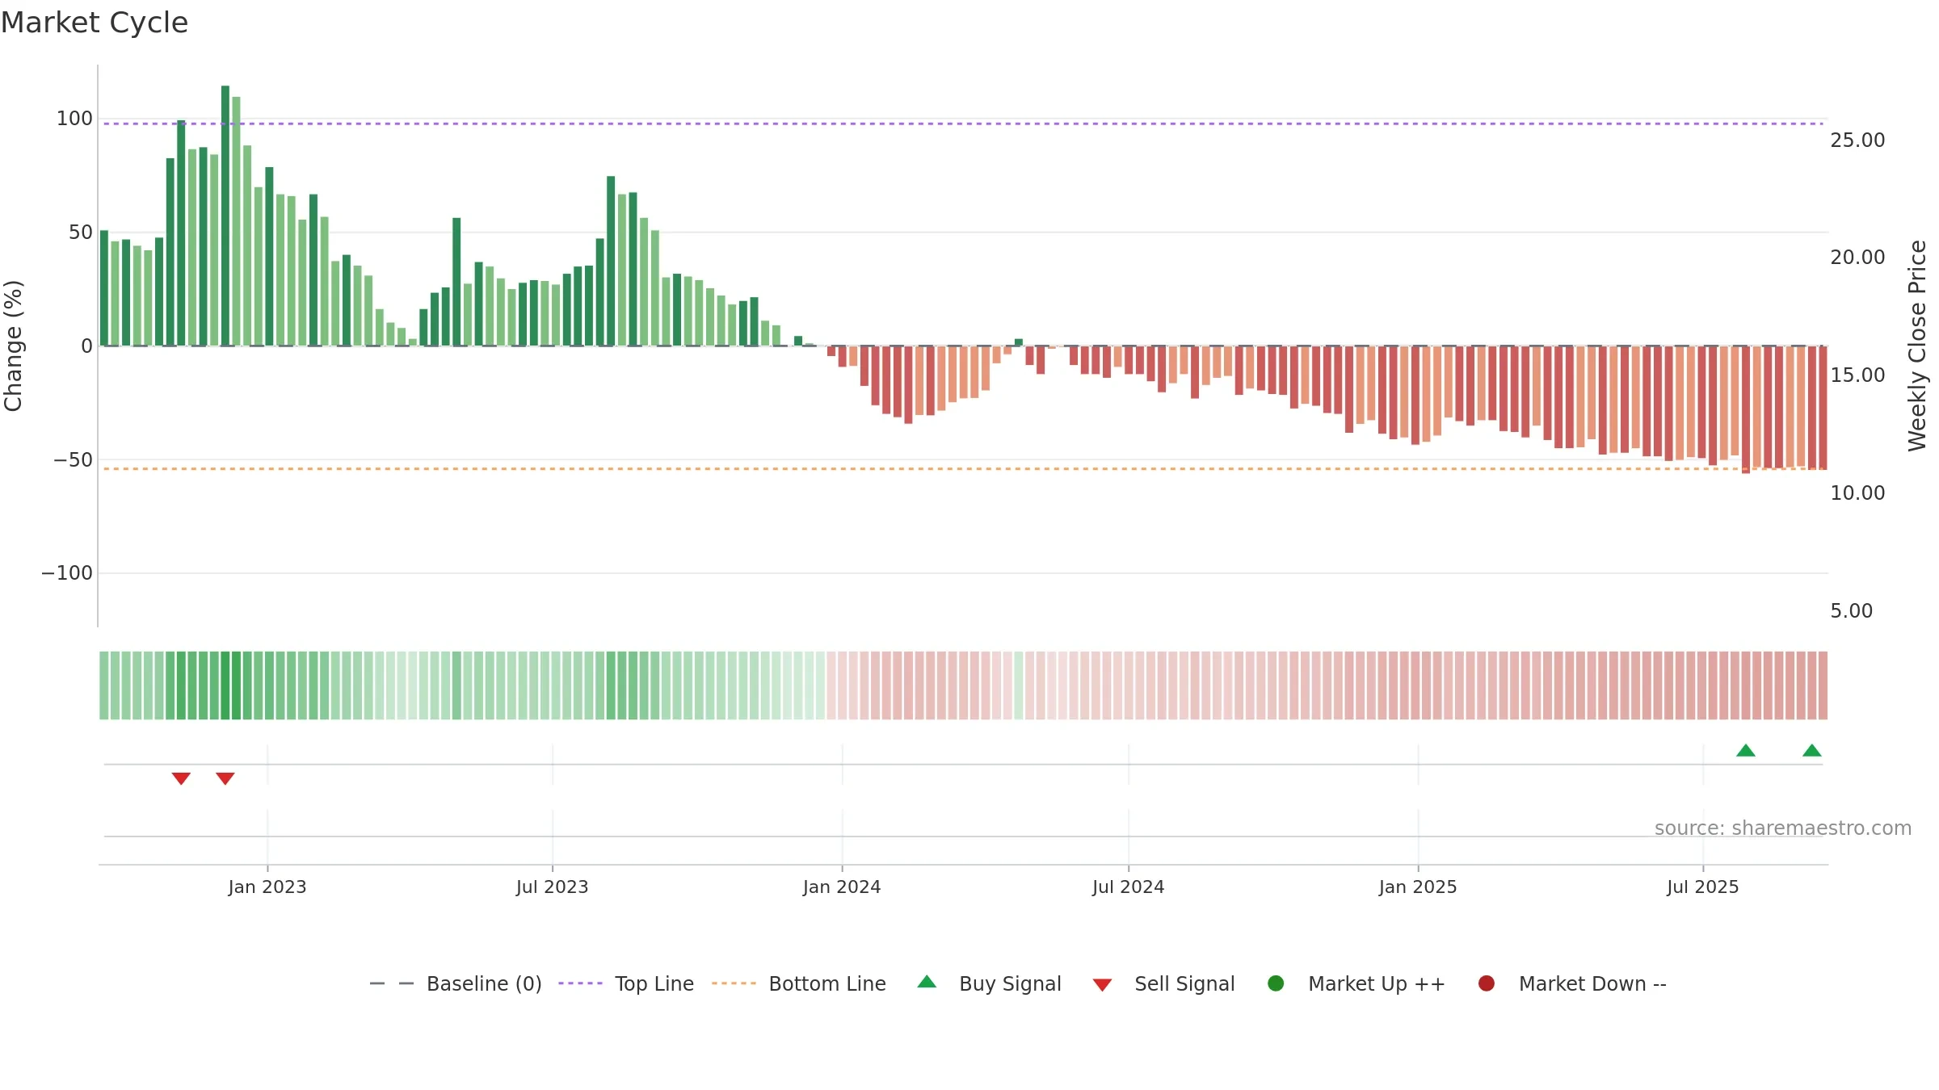The height and width of the screenshot is (1090, 1939).
Task: Click the second red sell signal marker before Jan 2023
Action: [x=225, y=778]
